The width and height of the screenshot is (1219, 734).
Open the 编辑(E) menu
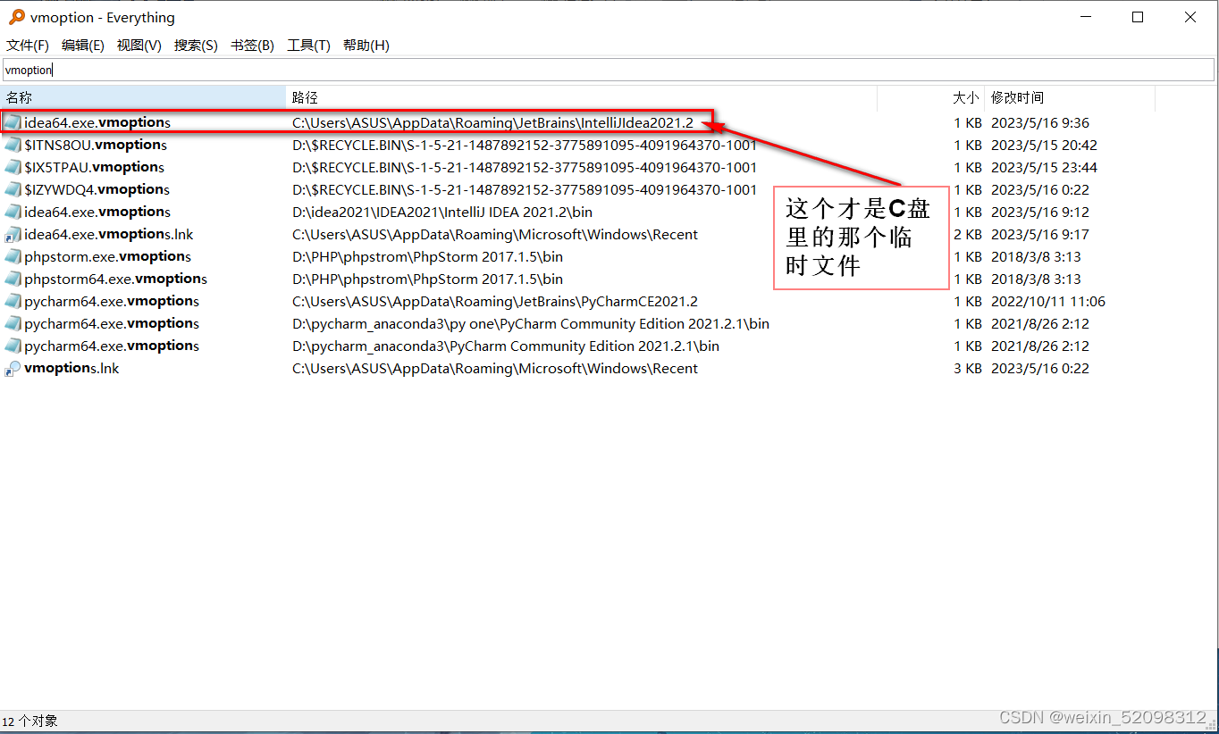(83, 46)
